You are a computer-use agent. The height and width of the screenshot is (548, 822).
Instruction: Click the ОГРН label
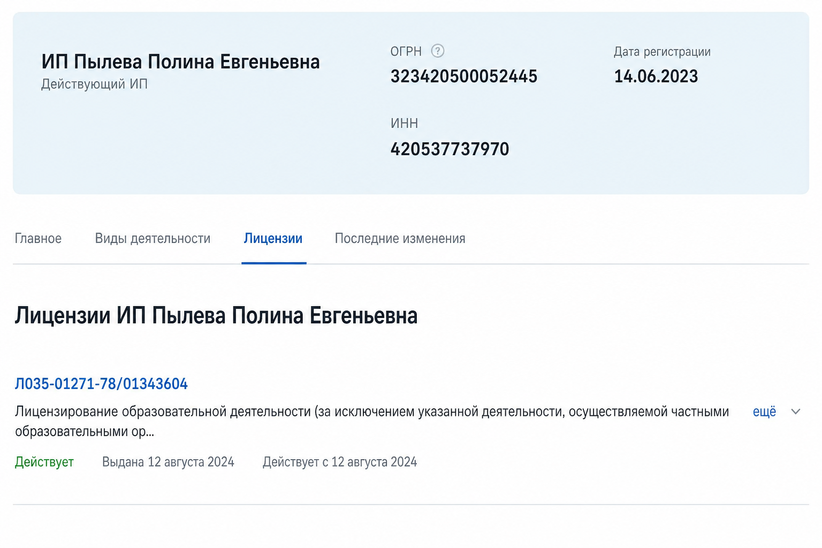tap(406, 51)
